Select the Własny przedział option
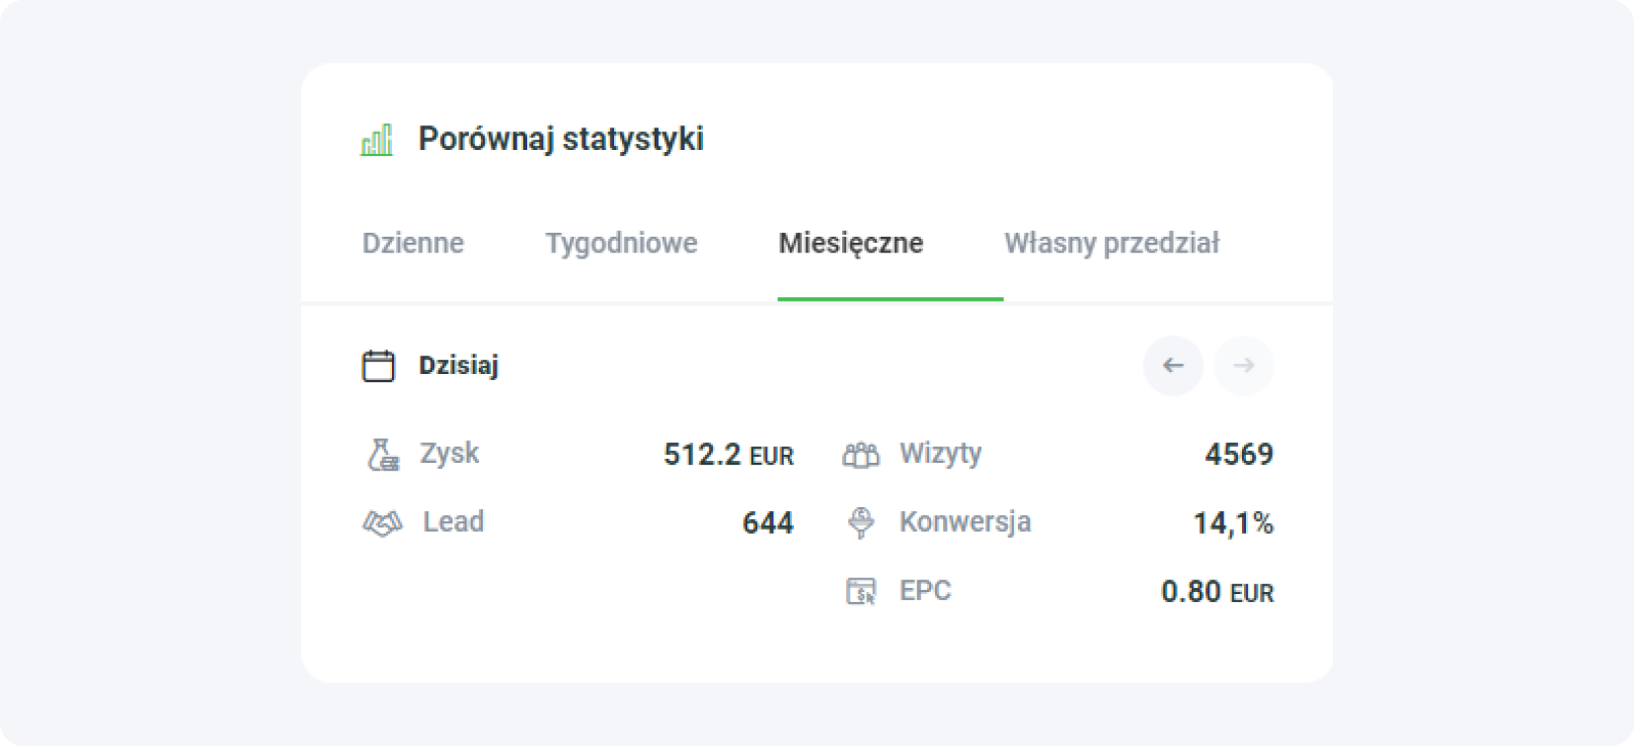 coord(1112,243)
